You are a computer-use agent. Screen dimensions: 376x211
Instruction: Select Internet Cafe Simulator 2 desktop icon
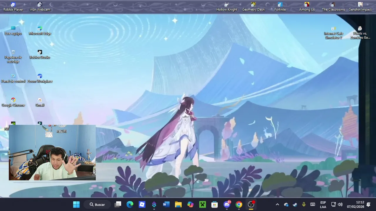(333, 33)
